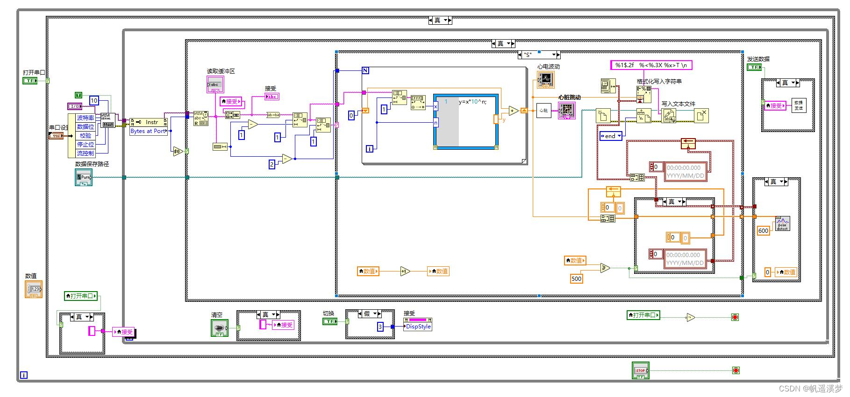Click the loop iteration terminal i inside For Loop
Image resolution: width=850 pixels, height=397 pixels.
point(370,149)
